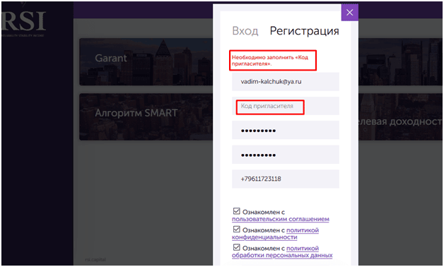The height and width of the screenshot is (267, 444).
Task: Open the Garant card in the background
Action: pos(146,62)
